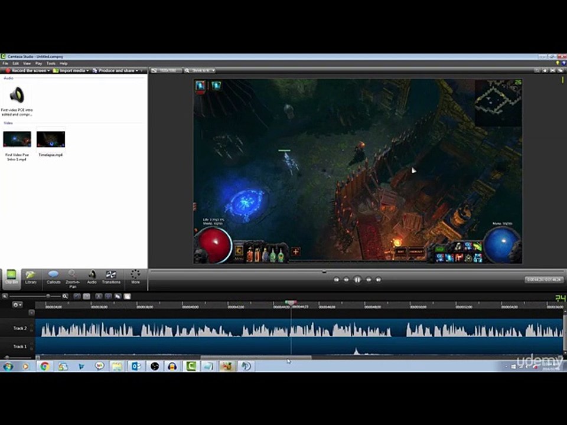This screenshot has width=567, height=425.
Task: Click the Produce and share button
Action: tap(116, 71)
